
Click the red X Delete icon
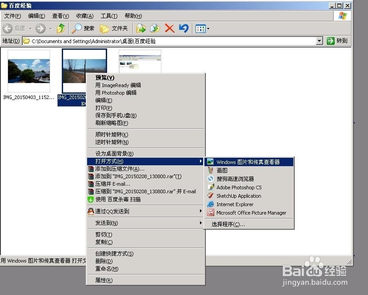coord(169,28)
